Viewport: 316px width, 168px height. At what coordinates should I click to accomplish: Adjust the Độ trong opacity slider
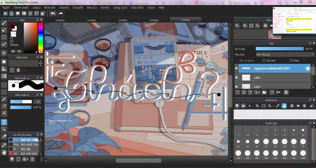[x=279, y=49]
